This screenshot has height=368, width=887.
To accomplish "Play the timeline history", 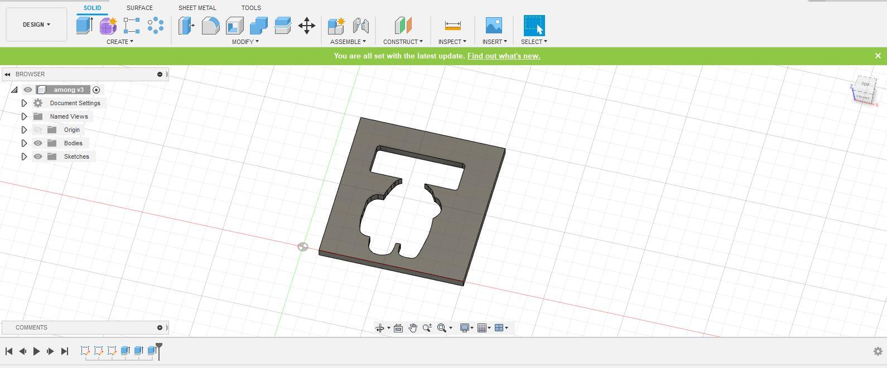I will [36, 351].
